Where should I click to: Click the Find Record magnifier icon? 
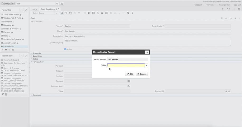pos(62,13)
